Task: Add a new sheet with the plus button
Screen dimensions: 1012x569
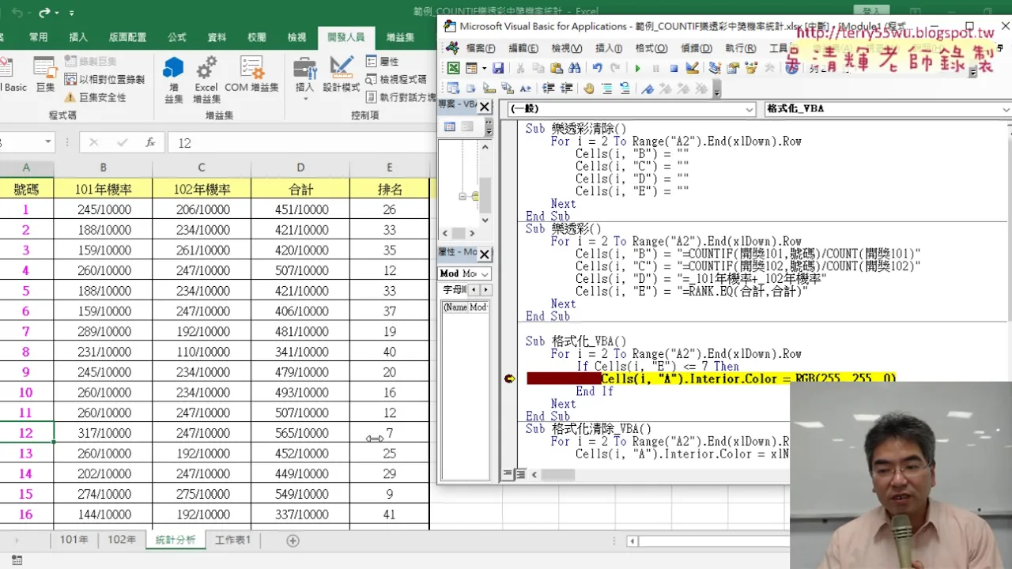Action: [x=293, y=541]
